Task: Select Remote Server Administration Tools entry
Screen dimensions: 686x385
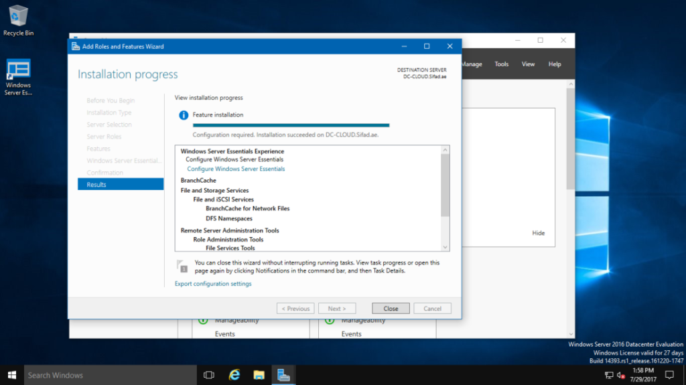Action: (x=230, y=230)
